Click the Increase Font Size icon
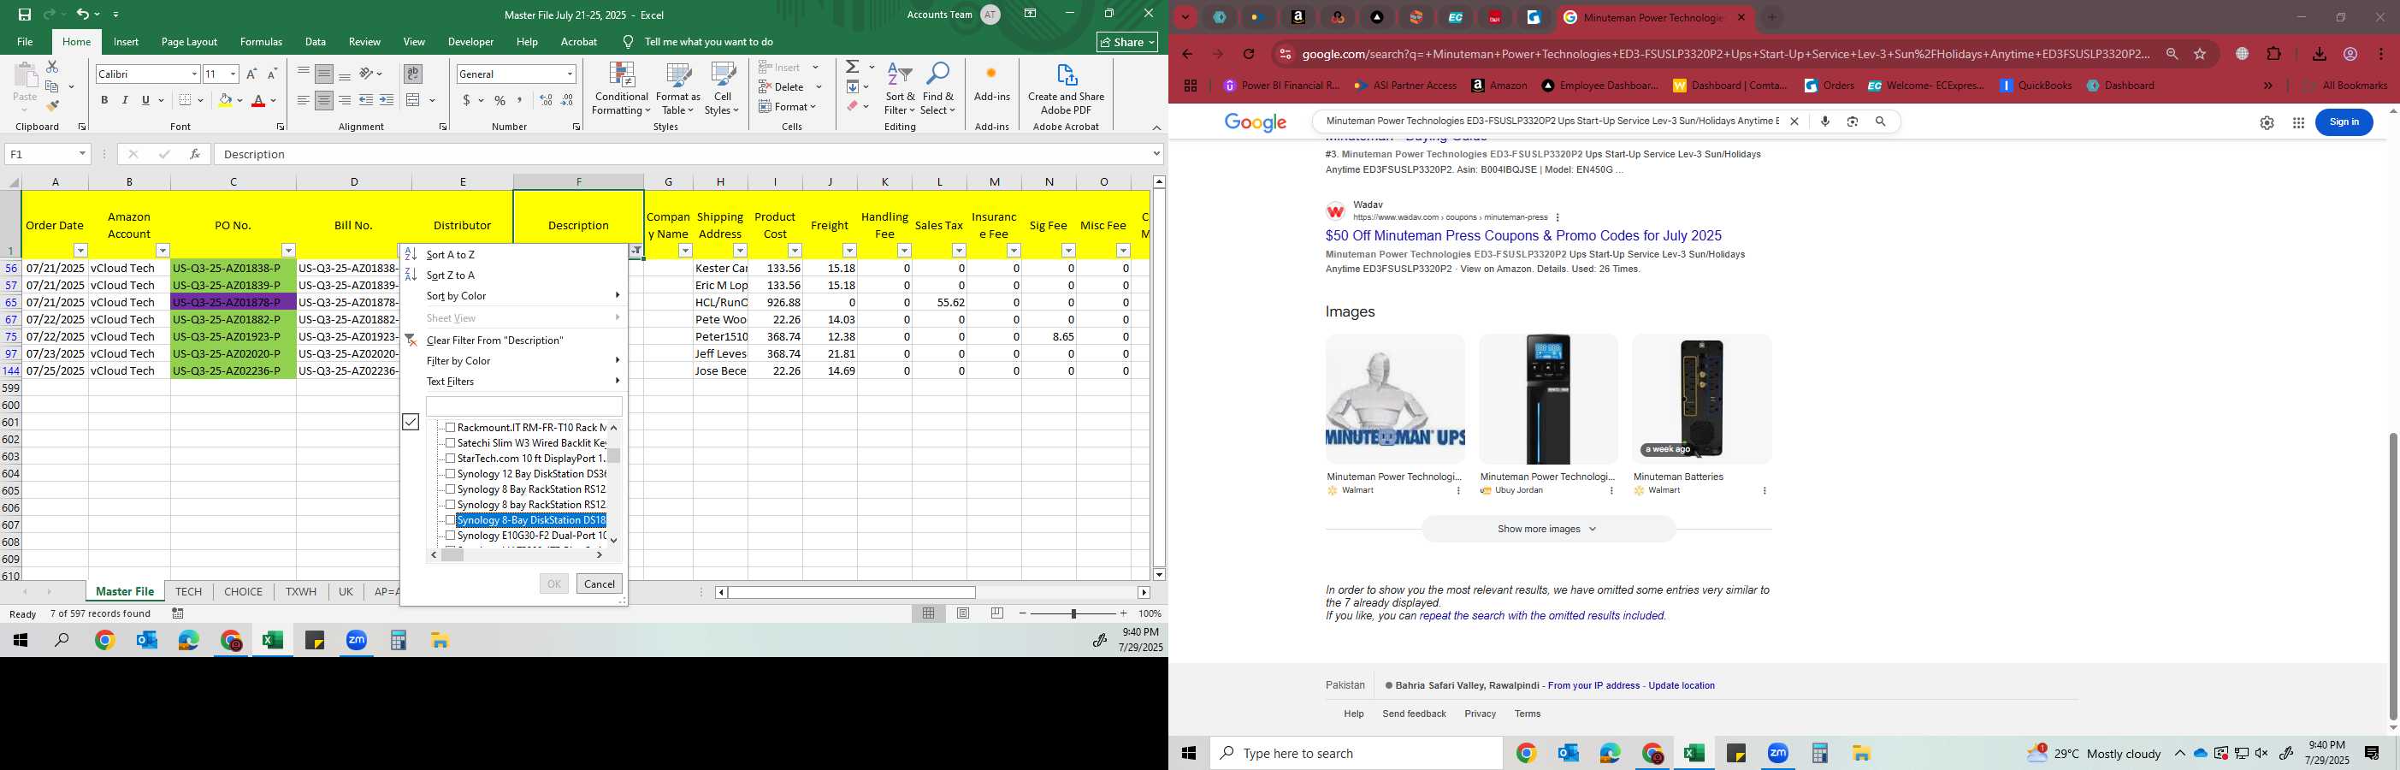 tap(251, 74)
